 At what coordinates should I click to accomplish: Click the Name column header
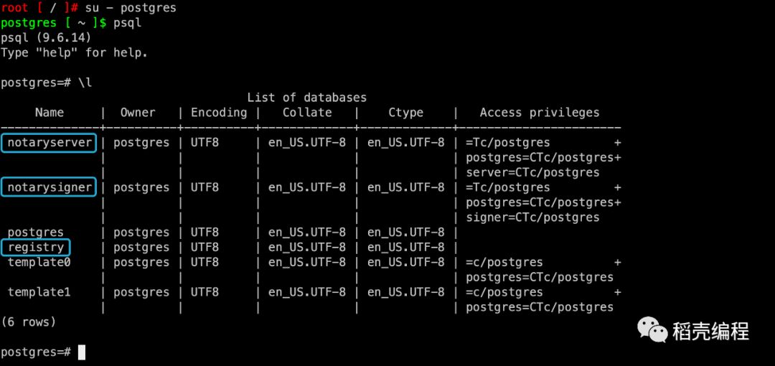[50, 113]
